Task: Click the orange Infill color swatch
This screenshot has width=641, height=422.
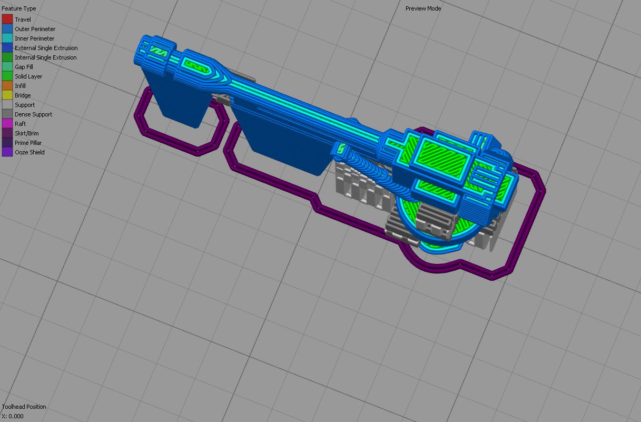Action: 7,86
